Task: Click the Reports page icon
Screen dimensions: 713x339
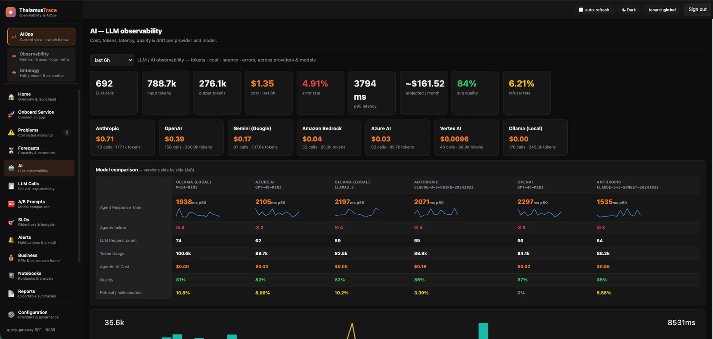Action: click(x=11, y=294)
